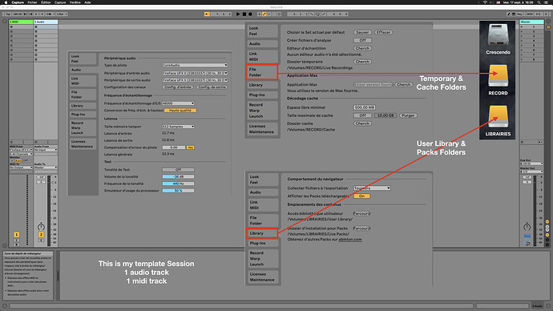This screenshot has width=553, height=311.
Task: Toggle 'Créer fichiers d'analyse' Off switch
Action: (x=362, y=40)
